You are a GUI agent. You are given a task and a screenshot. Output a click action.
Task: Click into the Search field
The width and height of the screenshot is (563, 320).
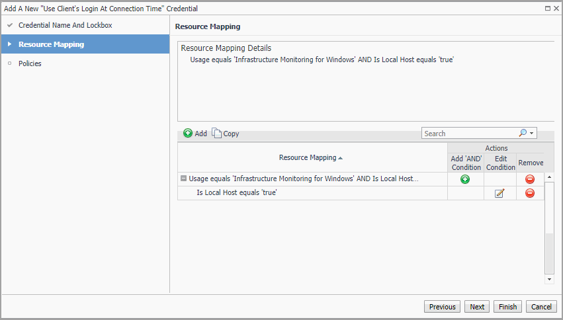coord(468,134)
